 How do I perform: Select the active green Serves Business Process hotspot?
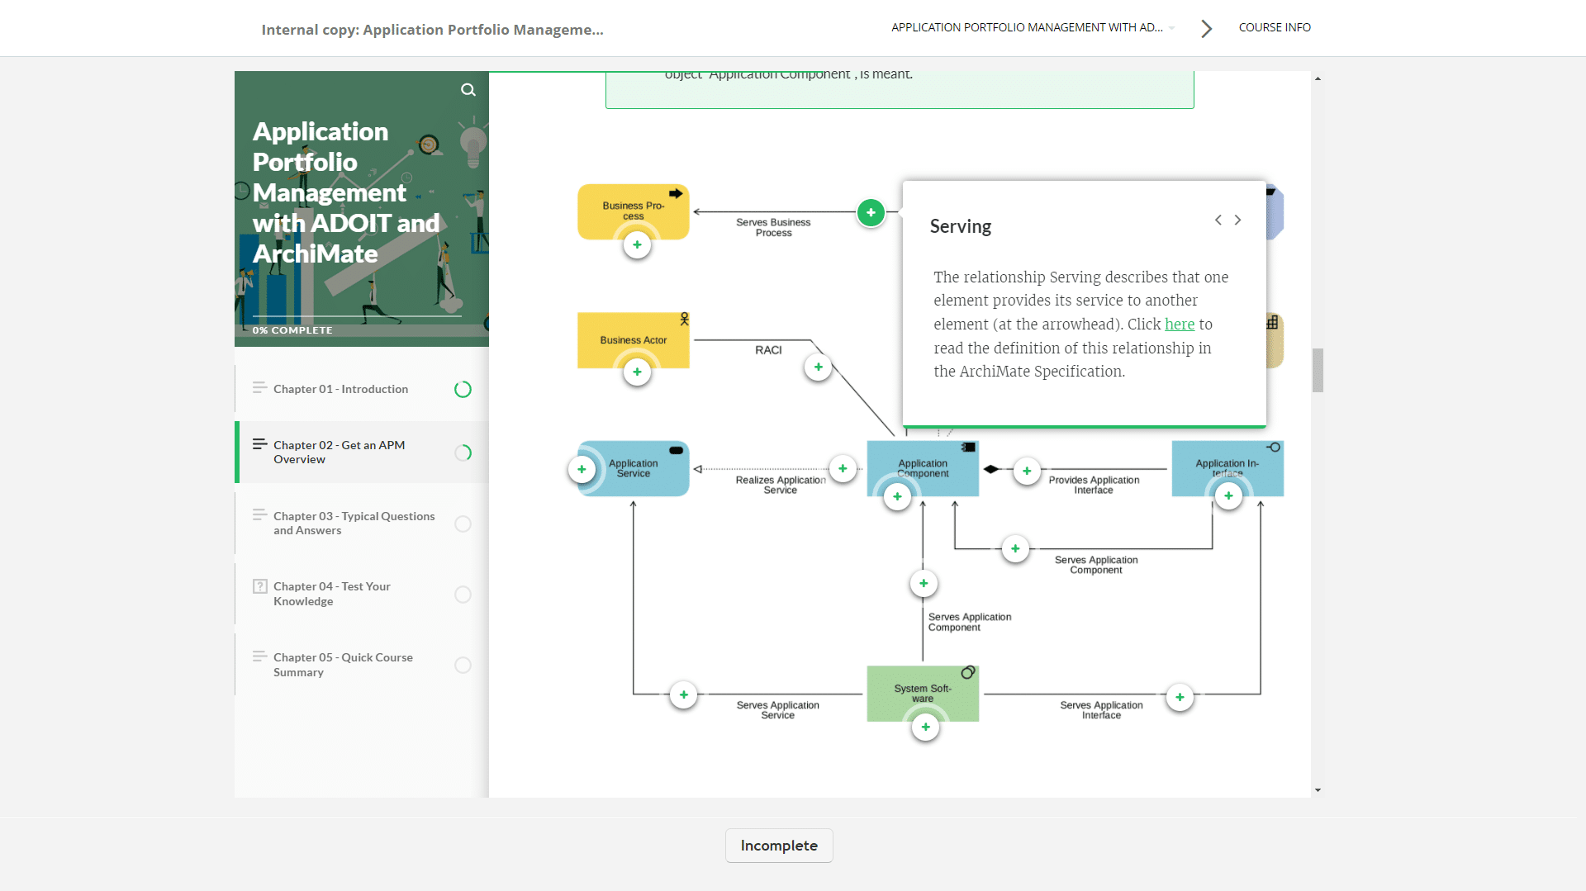tap(871, 213)
